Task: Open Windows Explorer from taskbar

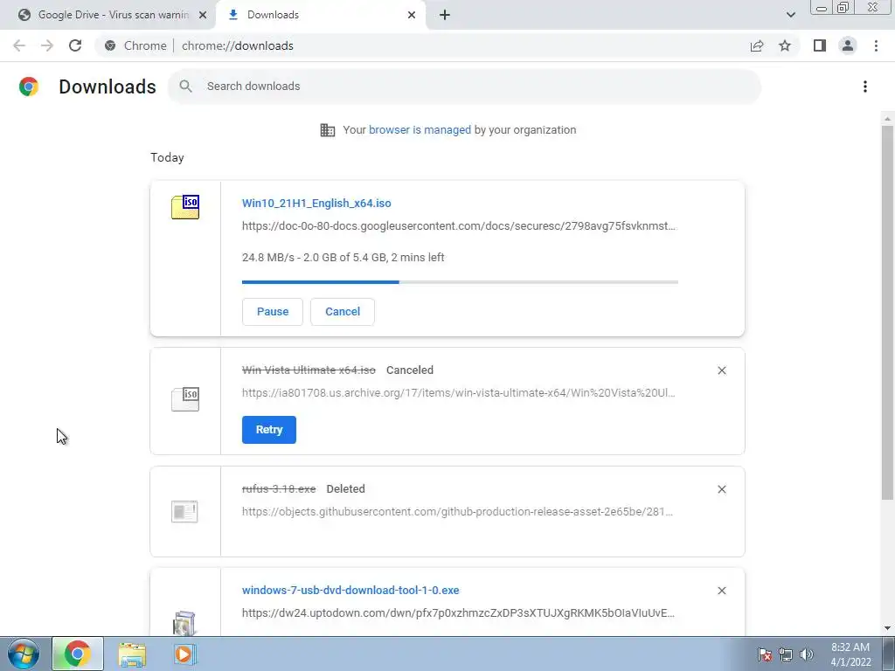Action: [x=132, y=654]
